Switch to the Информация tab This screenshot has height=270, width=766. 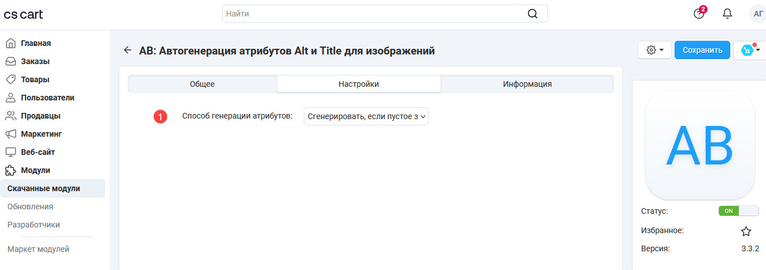click(x=527, y=84)
